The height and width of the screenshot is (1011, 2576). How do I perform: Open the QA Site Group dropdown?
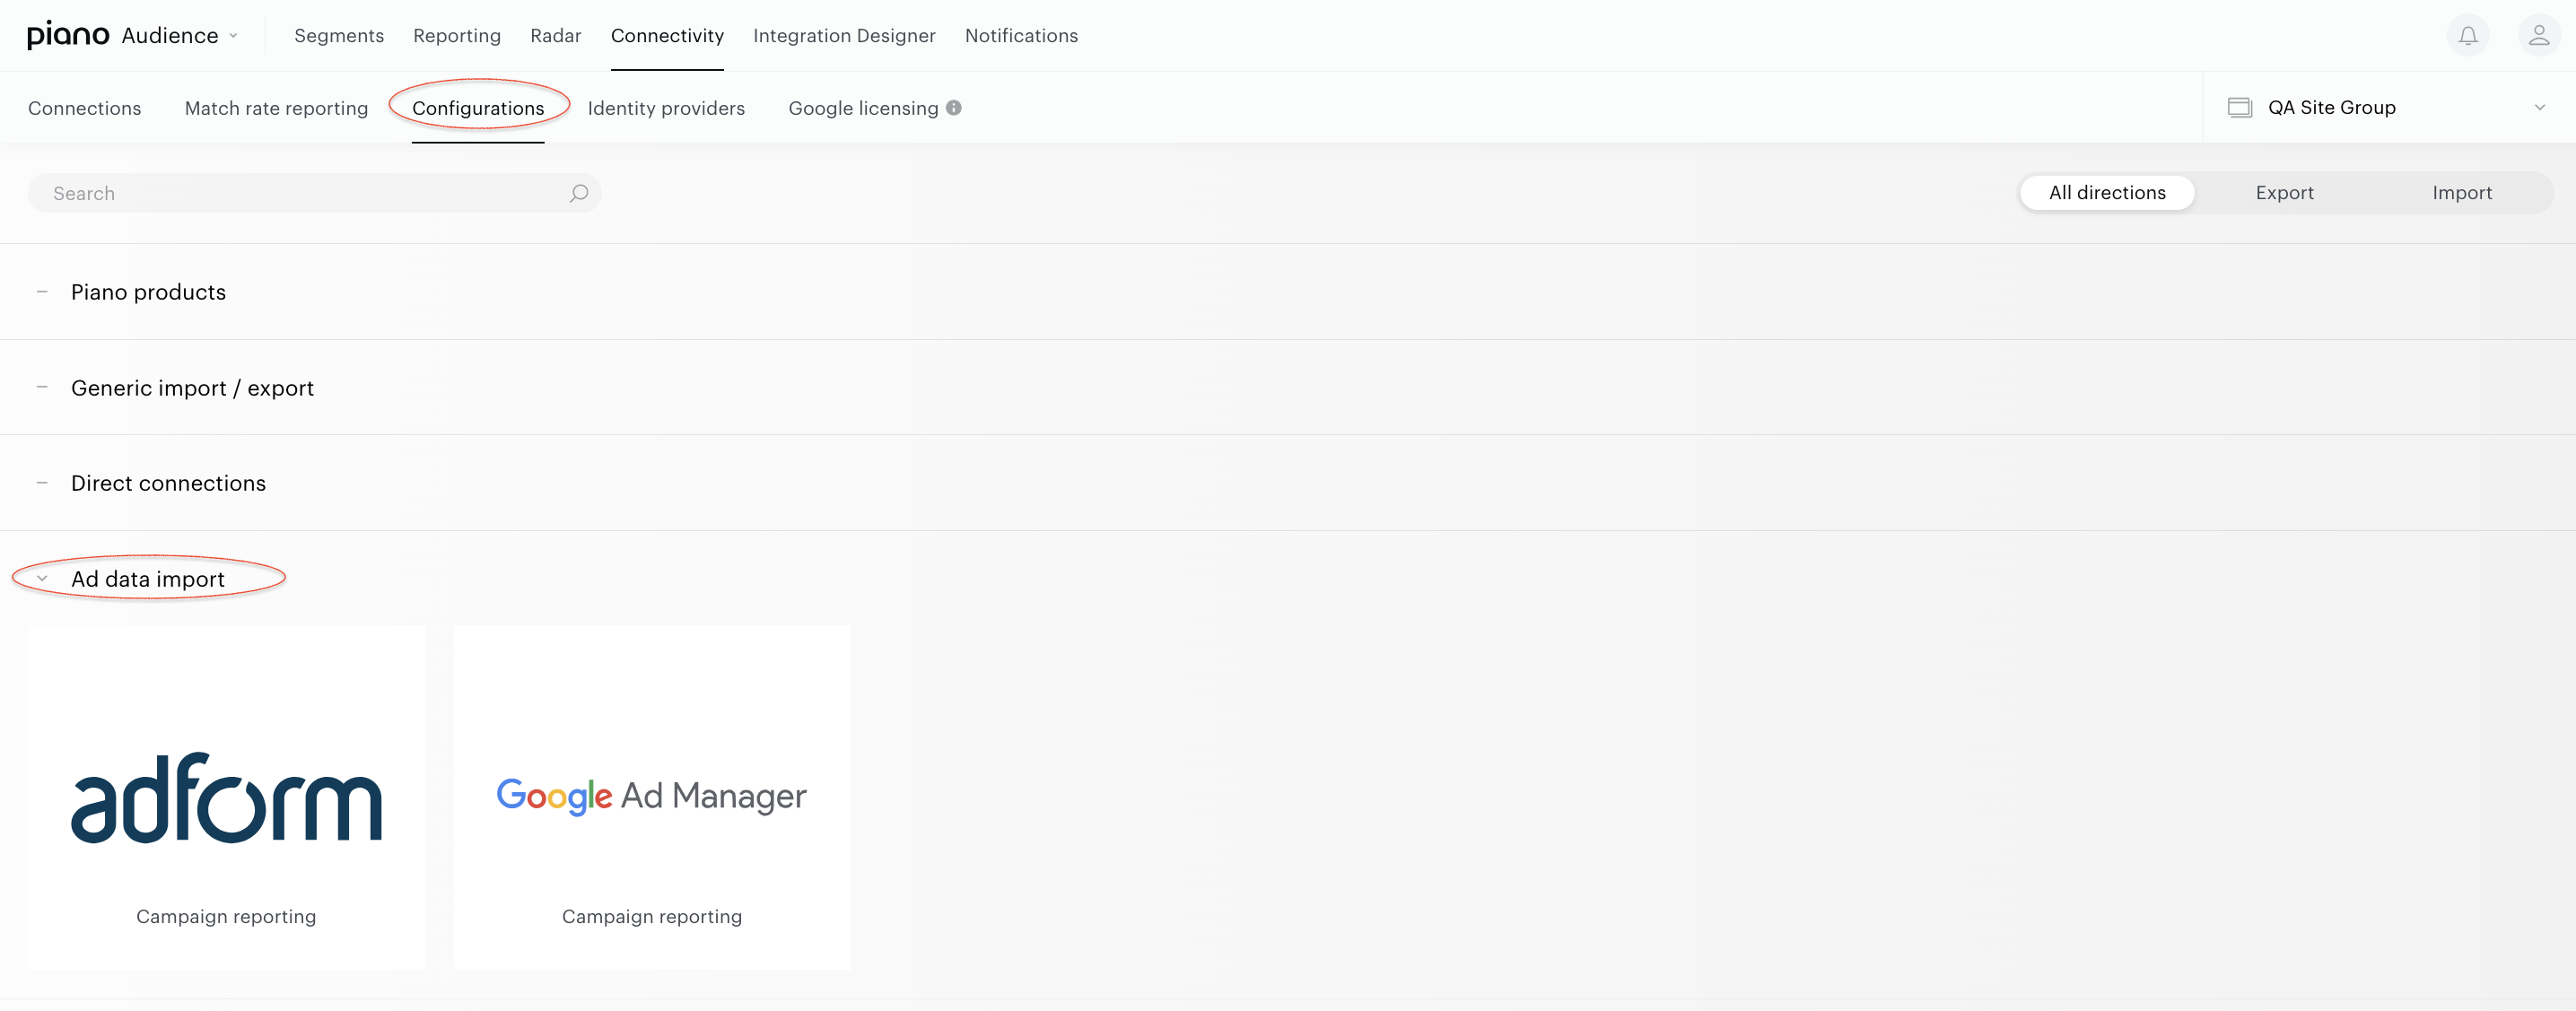coord(2388,107)
